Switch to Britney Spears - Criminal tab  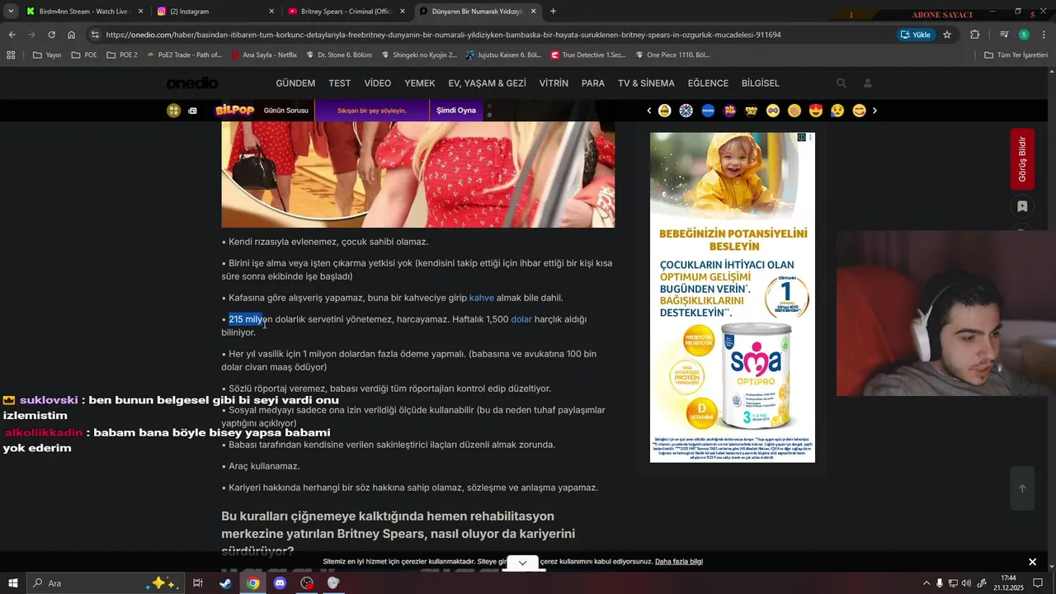345,12
